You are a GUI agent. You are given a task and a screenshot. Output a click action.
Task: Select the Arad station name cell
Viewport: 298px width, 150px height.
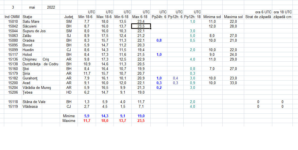32,83
